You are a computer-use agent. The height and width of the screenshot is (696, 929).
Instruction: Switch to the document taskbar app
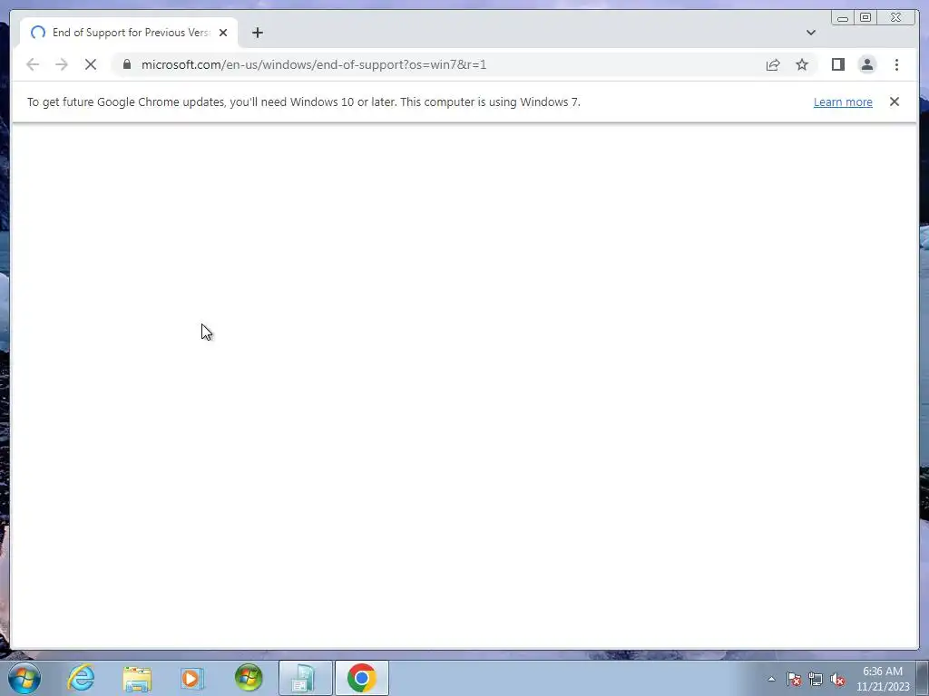305,678
